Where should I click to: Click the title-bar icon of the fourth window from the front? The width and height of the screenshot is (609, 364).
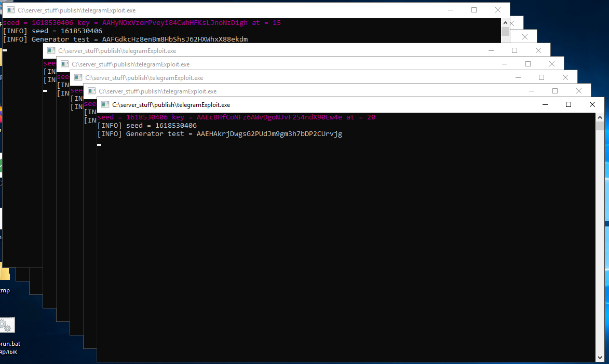coord(64,64)
